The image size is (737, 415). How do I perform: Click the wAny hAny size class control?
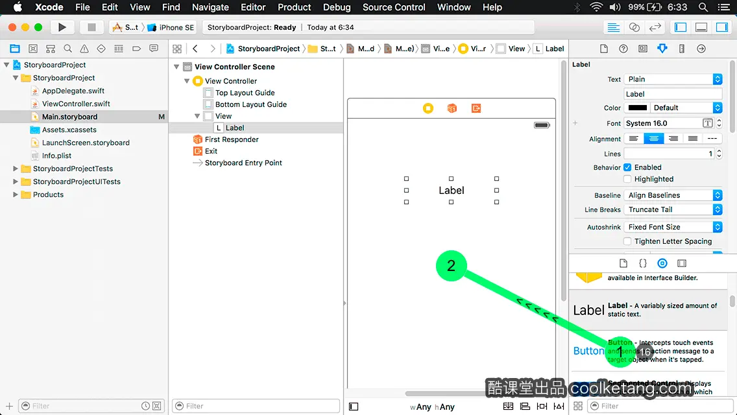pyautogui.click(x=433, y=407)
